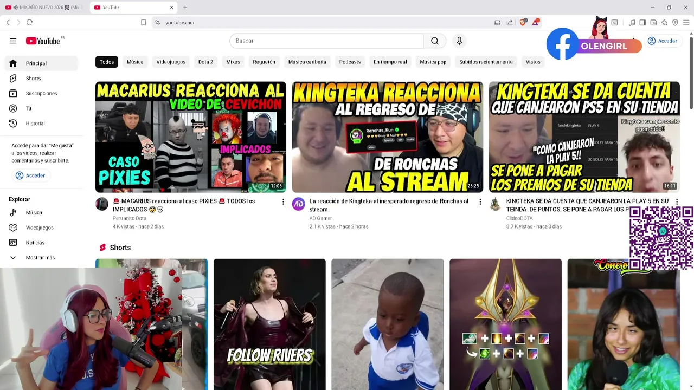Go to the YouTube logo home link
694x390 pixels.
43,41
